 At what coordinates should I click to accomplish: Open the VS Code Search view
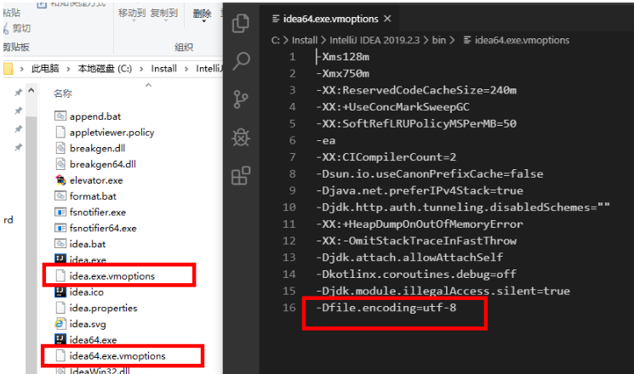pyautogui.click(x=241, y=61)
